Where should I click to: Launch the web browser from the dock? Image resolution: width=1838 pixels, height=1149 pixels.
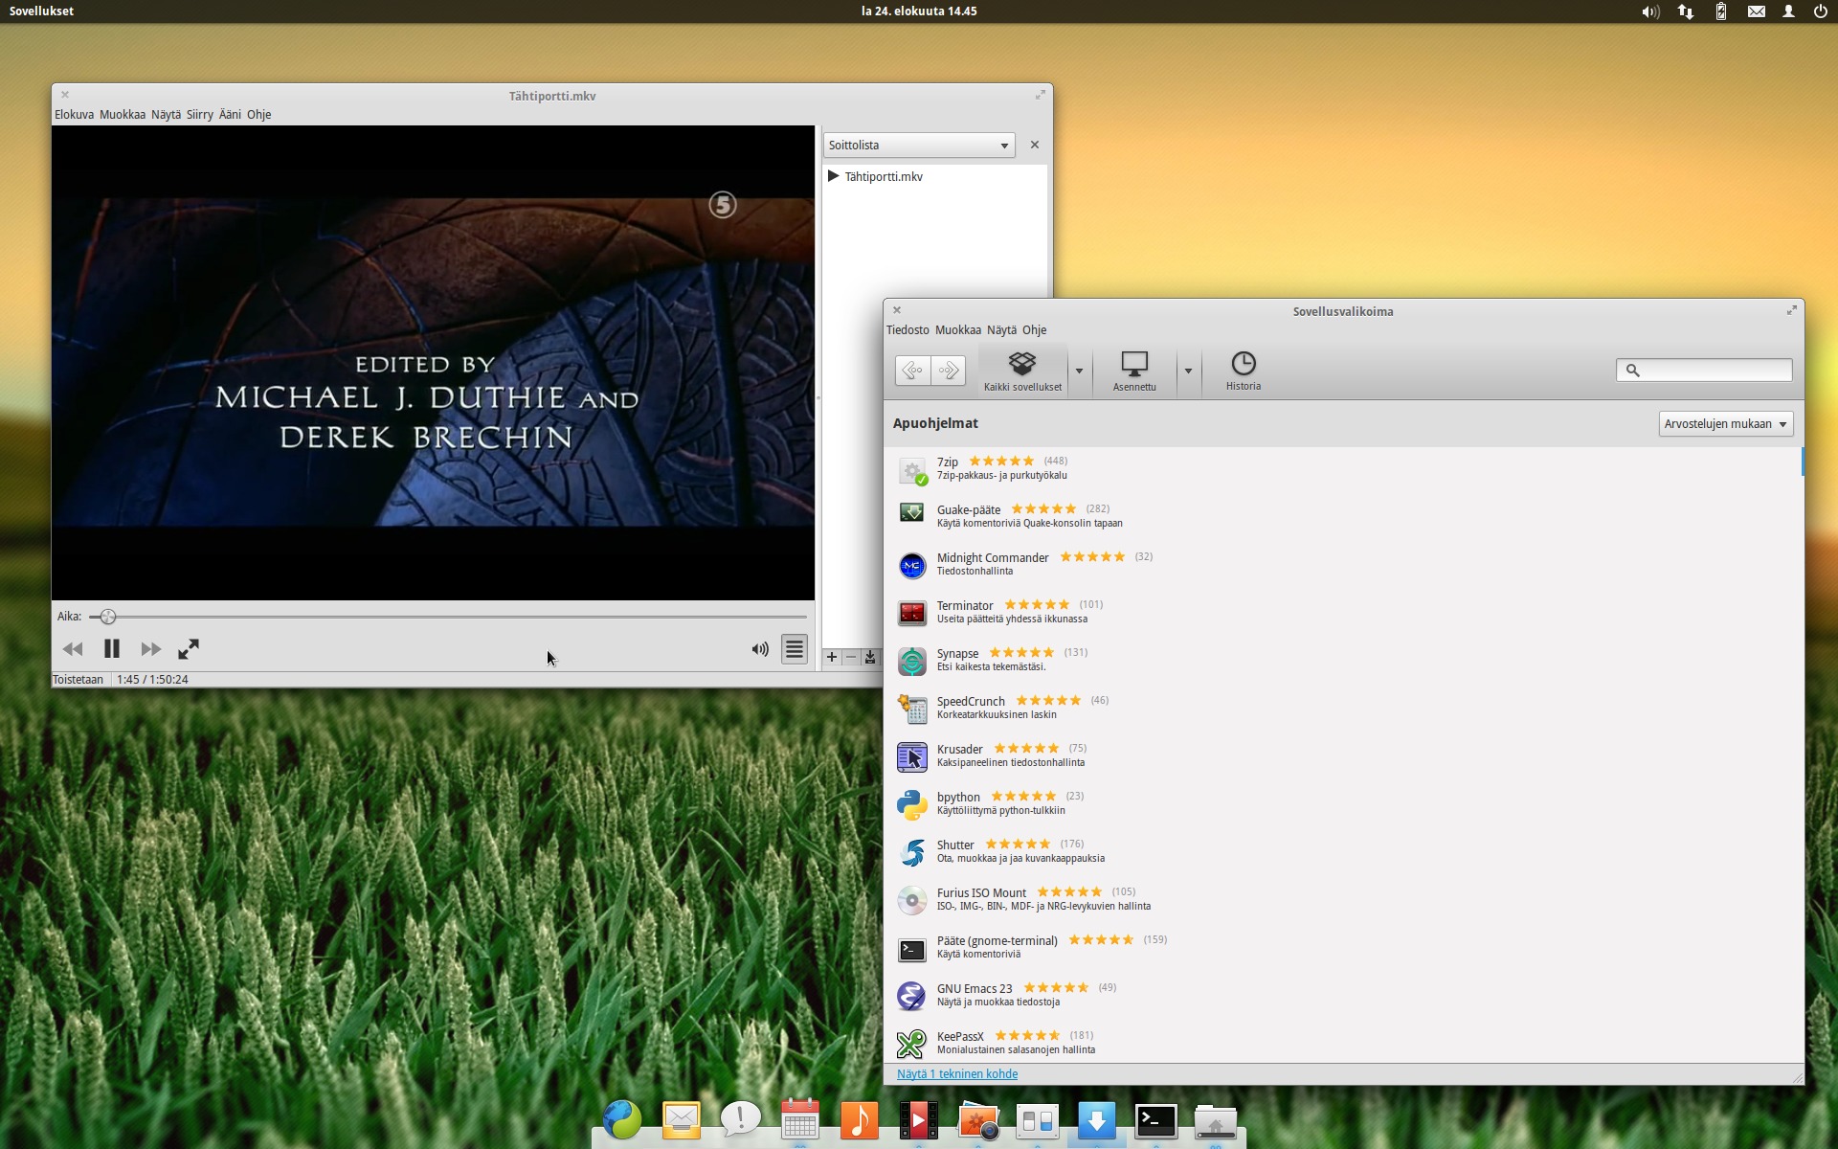(622, 1119)
